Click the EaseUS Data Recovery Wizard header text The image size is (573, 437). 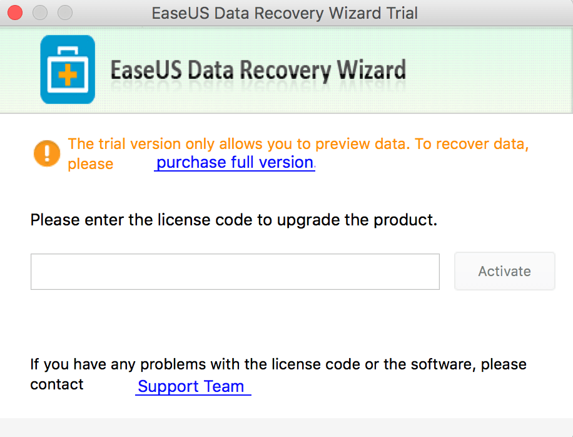point(258,70)
